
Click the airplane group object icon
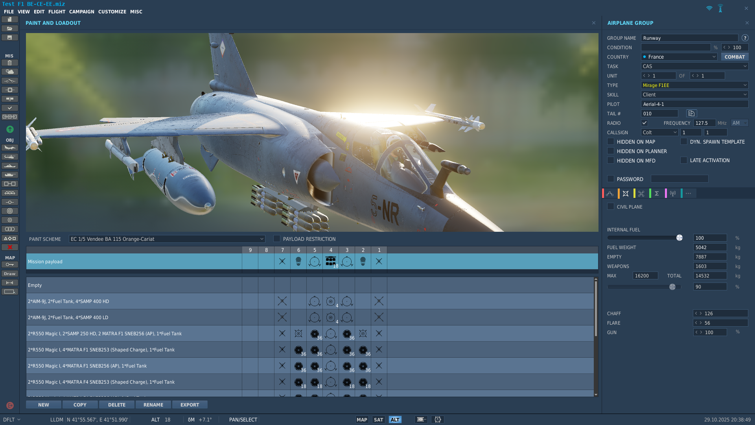10,148
